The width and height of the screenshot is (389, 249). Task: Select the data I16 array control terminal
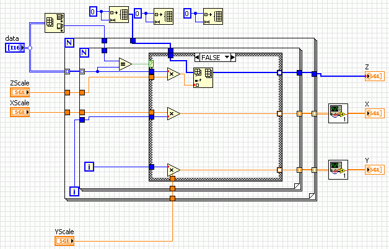[15, 48]
